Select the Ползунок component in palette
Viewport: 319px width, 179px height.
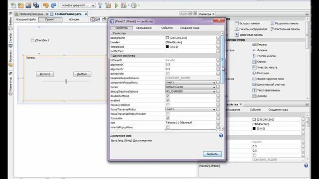click(x=261, y=73)
